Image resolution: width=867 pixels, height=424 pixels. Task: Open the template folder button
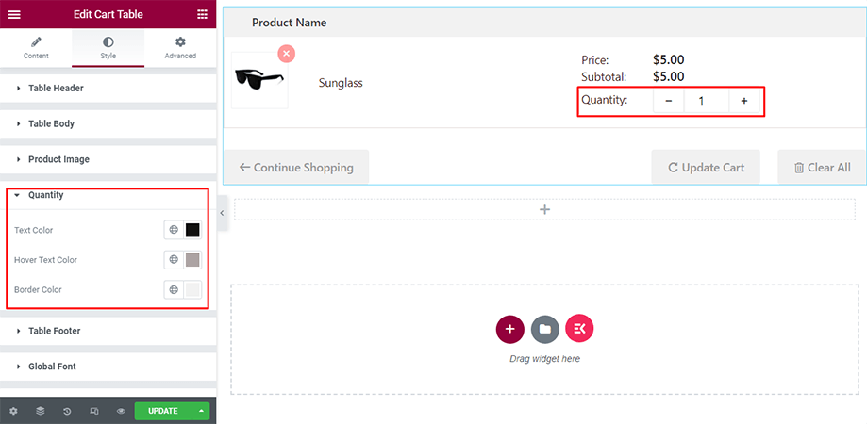pyautogui.click(x=544, y=329)
